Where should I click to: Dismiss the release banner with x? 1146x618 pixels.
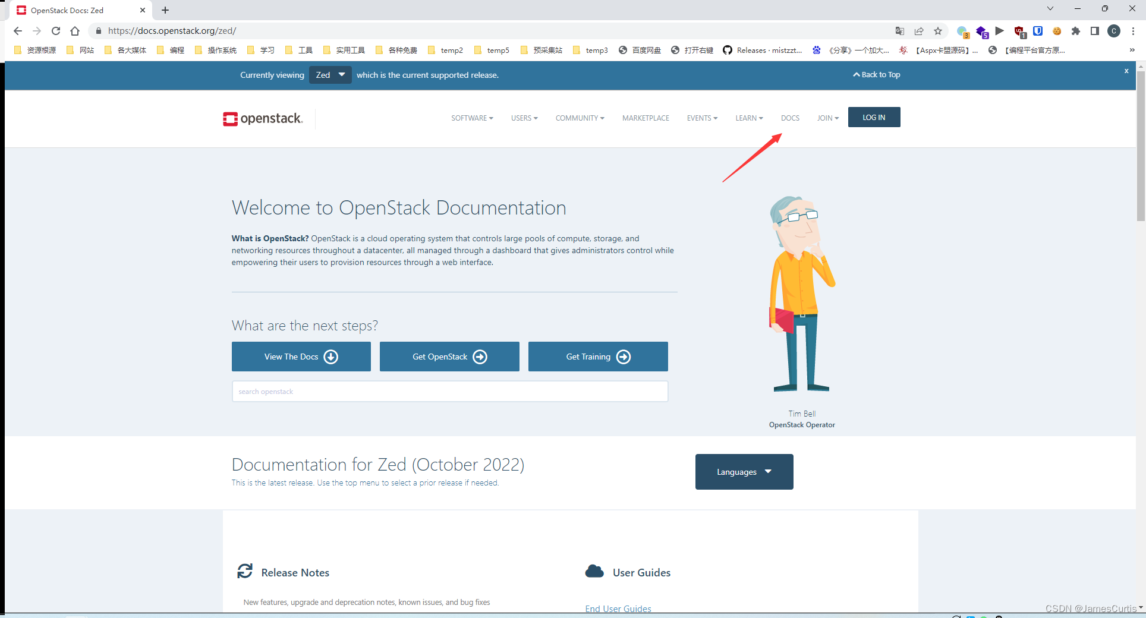pos(1126,71)
